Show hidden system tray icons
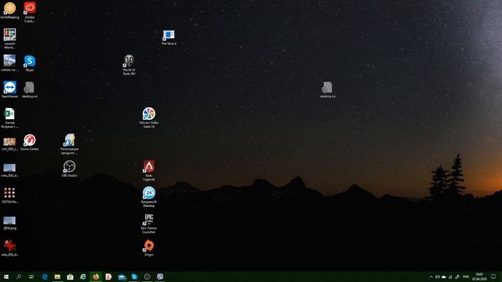The width and height of the screenshot is (502, 282). click(x=431, y=277)
